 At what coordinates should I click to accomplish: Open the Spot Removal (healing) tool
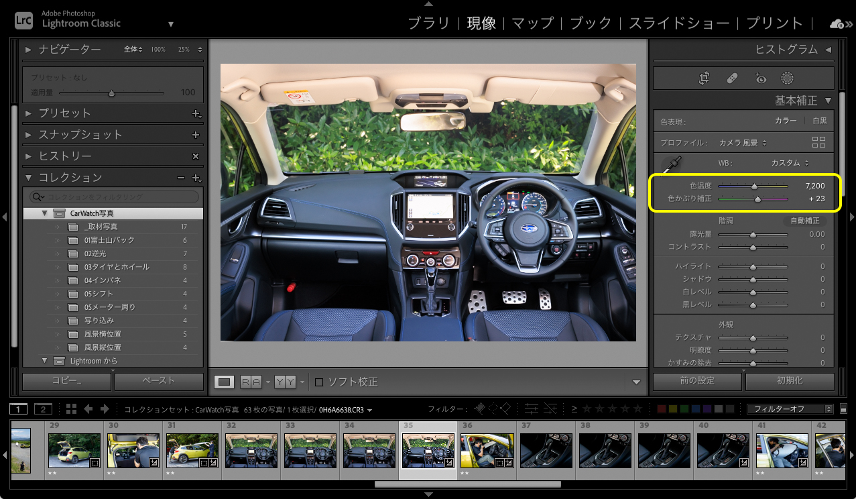coord(733,78)
